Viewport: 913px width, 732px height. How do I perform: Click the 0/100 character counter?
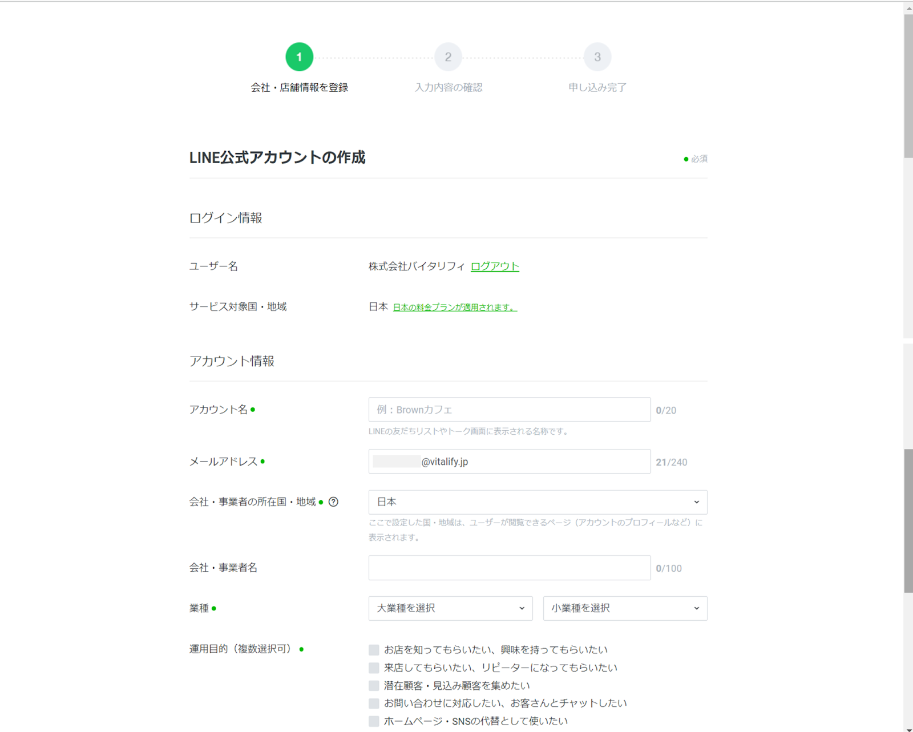click(x=669, y=569)
